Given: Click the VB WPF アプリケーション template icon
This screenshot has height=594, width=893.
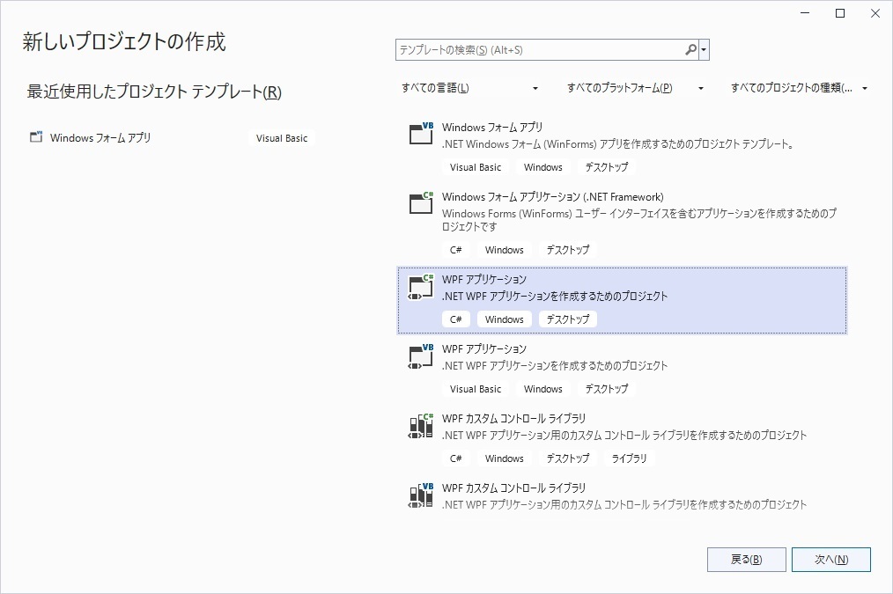Looking at the screenshot, I should tap(420, 355).
